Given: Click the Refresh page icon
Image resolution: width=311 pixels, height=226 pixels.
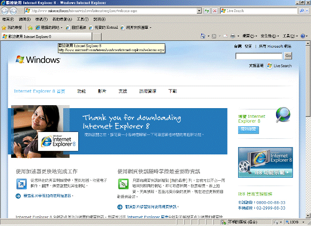Looking at the screenshot, I should tap(207, 10).
